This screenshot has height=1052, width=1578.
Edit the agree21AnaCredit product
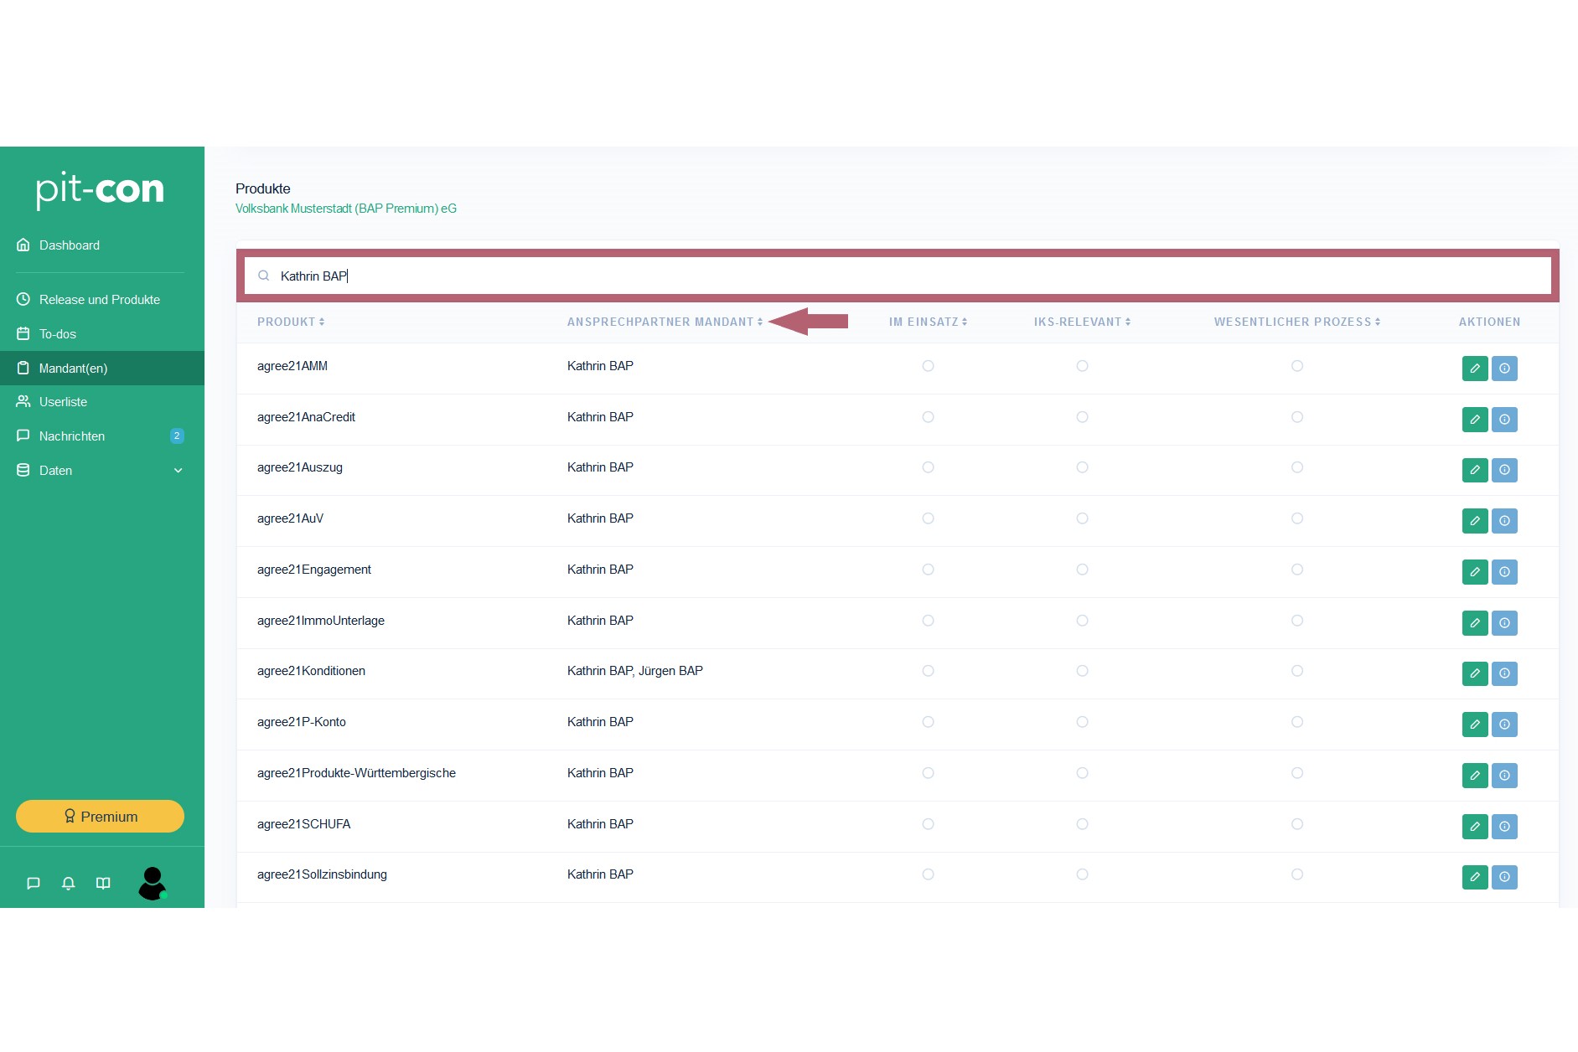pyautogui.click(x=1475, y=420)
